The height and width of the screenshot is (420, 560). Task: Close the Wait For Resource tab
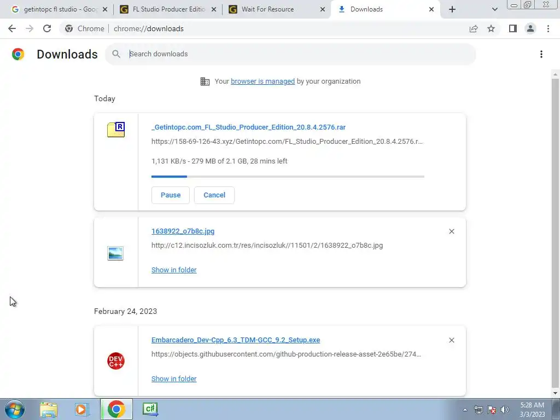[x=323, y=9]
